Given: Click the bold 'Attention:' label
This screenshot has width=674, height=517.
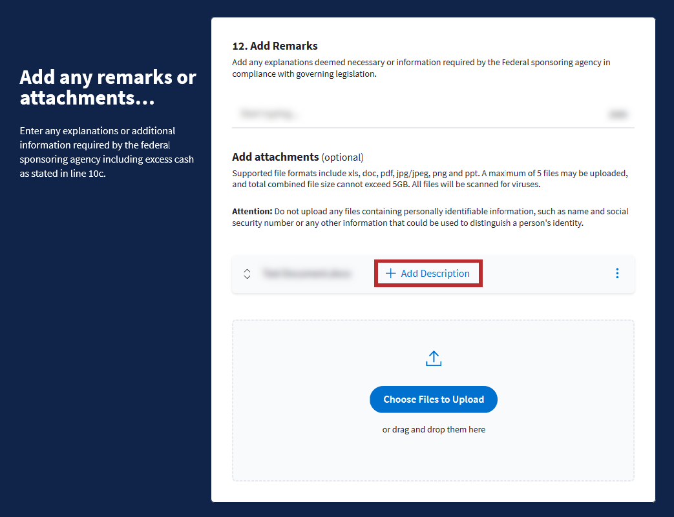Looking at the screenshot, I should click(x=252, y=211).
